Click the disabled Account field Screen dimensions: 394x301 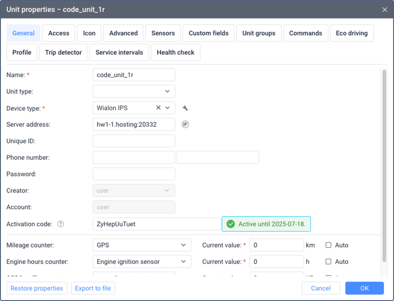click(x=134, y=207)
